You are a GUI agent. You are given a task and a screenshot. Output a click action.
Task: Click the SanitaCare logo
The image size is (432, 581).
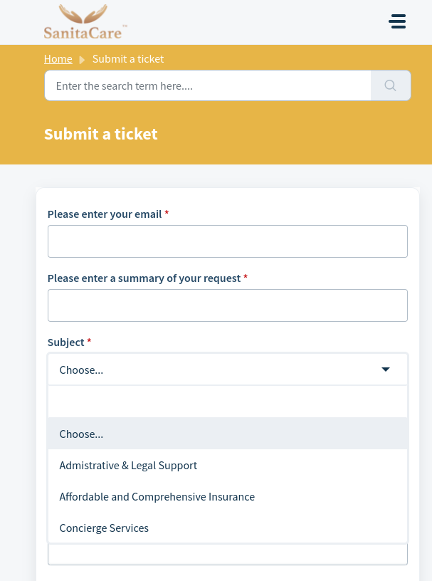click(85, 21)
